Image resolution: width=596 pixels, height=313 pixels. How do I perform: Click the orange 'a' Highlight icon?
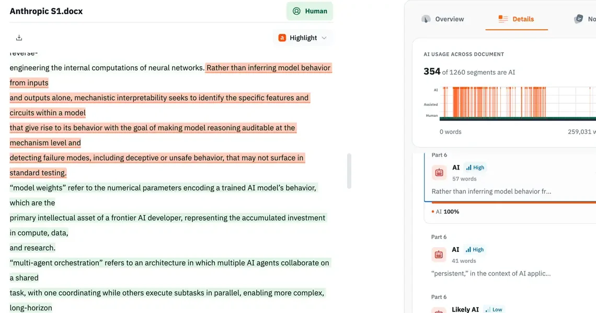282,38
